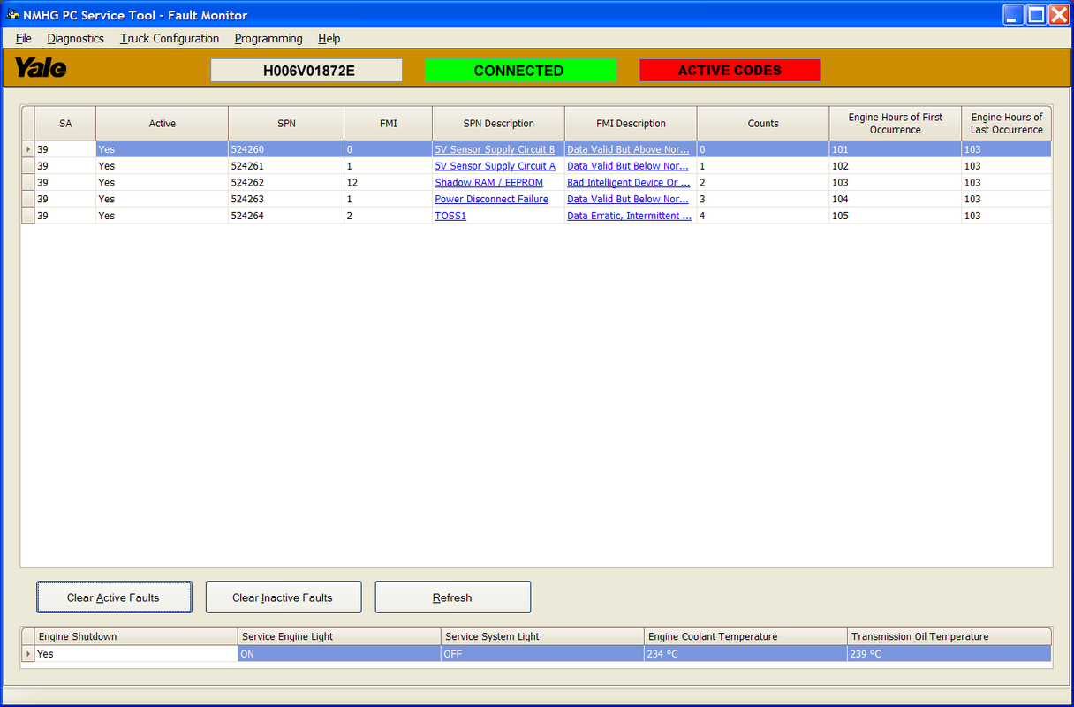
Task: Click the row arrow beside Engine Shutdown Yes
Action: (x=28, y=654)
